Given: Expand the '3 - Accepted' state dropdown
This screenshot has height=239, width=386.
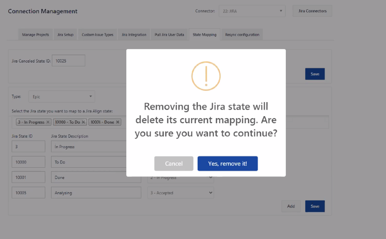Looking at the screenshot, I should [x=181, y=193].
